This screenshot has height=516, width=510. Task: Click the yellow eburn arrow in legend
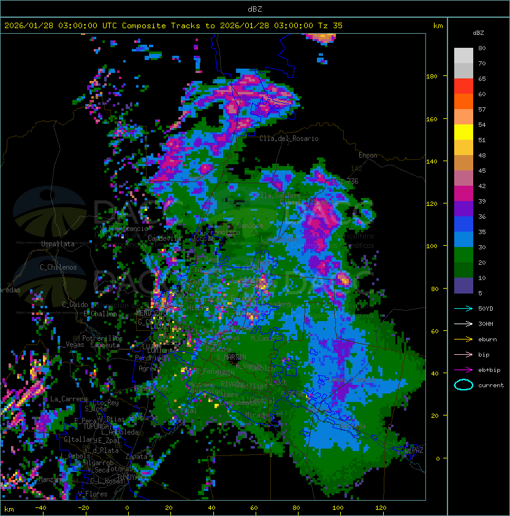pyautogui.click(x=463, y=340)
